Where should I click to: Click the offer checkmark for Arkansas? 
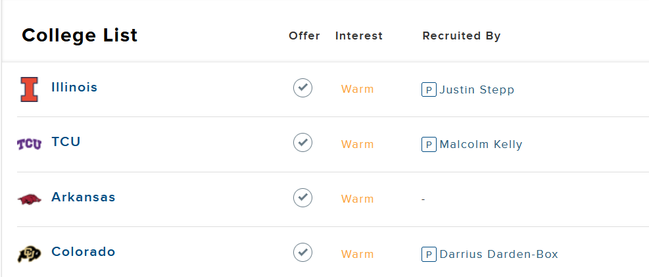(x=303, y=197)
